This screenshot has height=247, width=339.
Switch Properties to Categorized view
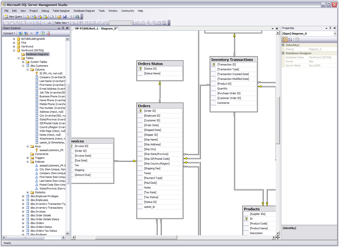coord(285,39)
